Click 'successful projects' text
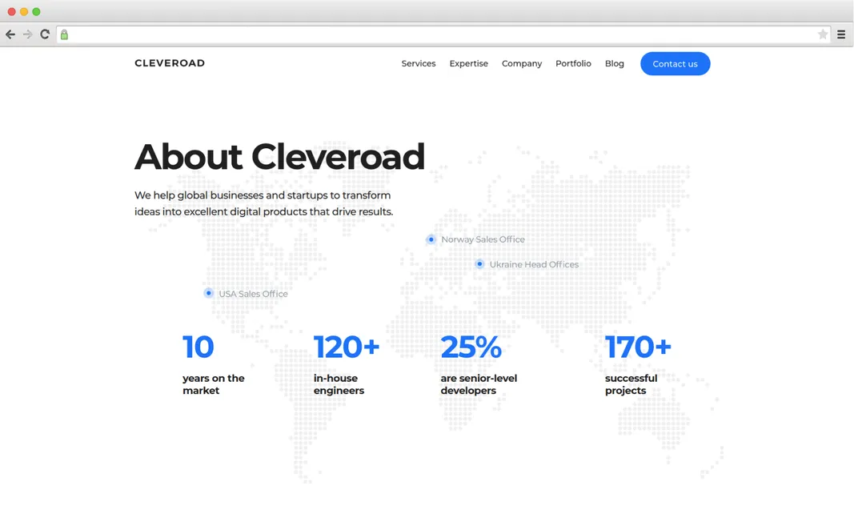Screen dimensions: 854x506 631,384
